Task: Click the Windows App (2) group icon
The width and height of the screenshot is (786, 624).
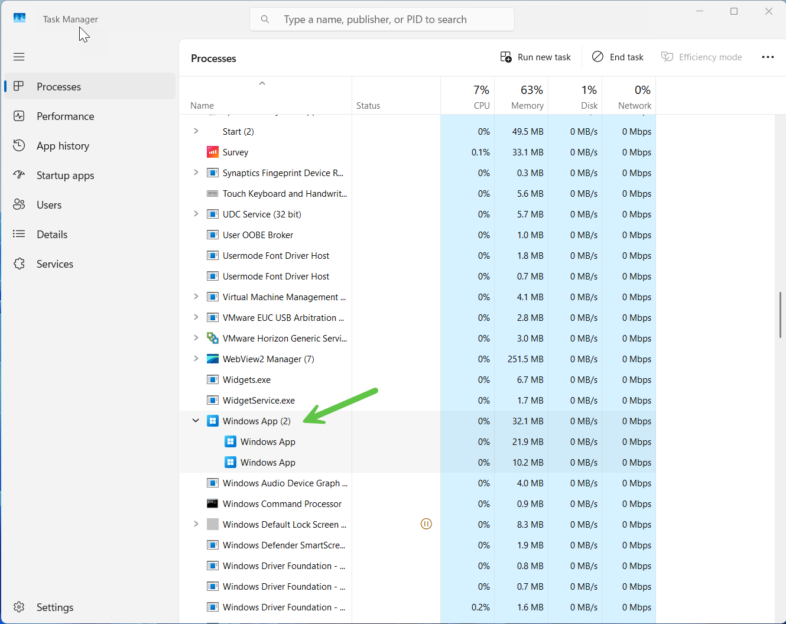Action: (213, 421)
